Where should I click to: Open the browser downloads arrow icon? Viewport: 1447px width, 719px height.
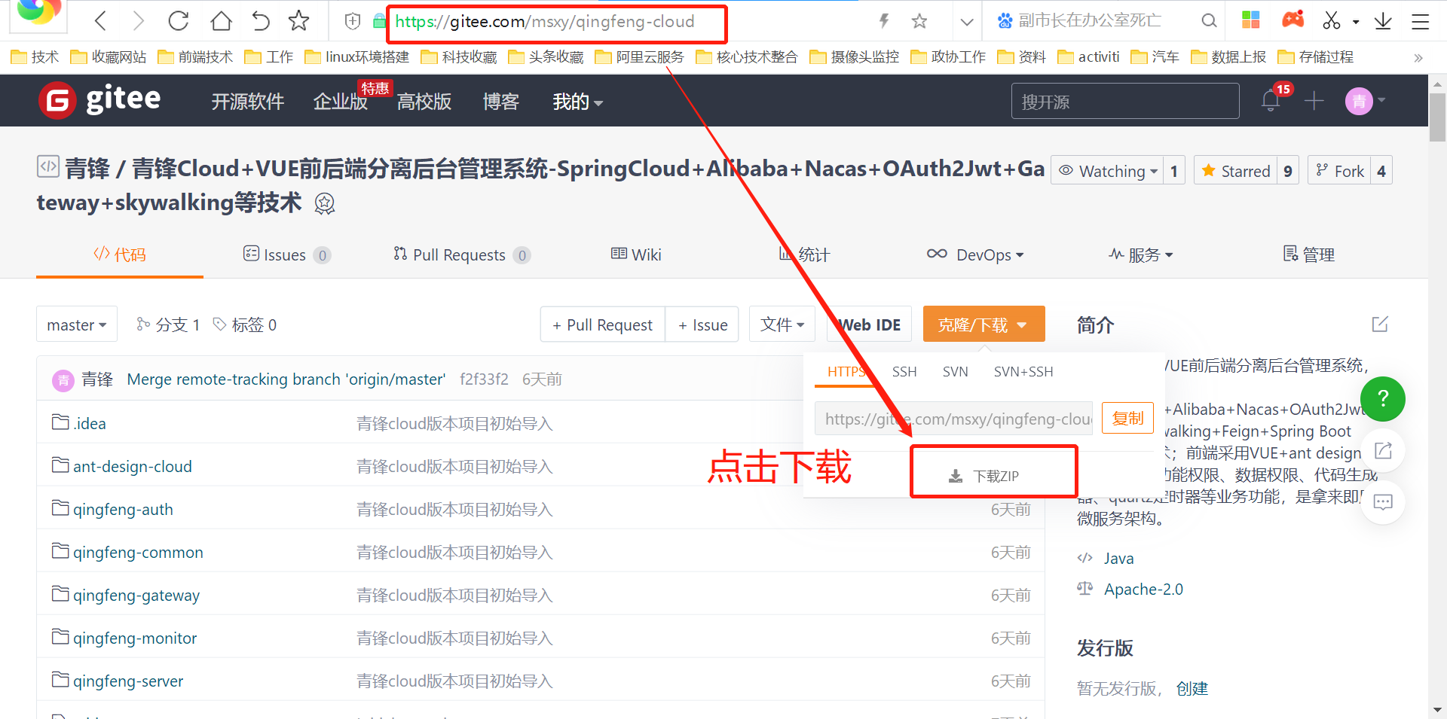click(1383, 21)
